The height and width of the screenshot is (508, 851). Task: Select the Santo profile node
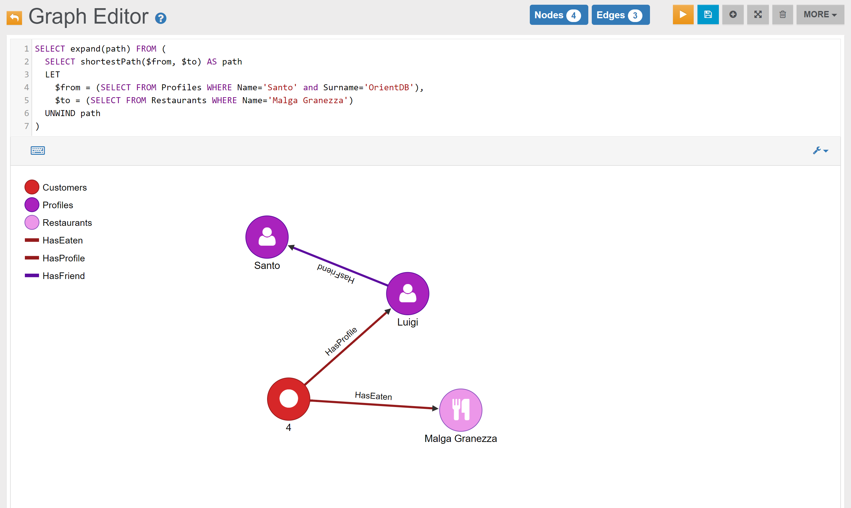(x=267, y=237)
